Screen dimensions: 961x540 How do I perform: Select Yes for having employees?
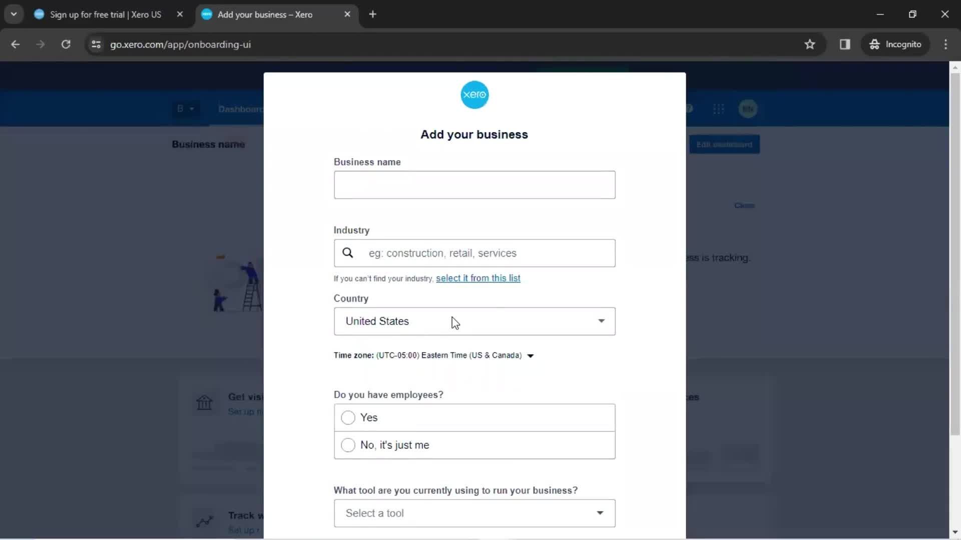click(x=474, y=417)
